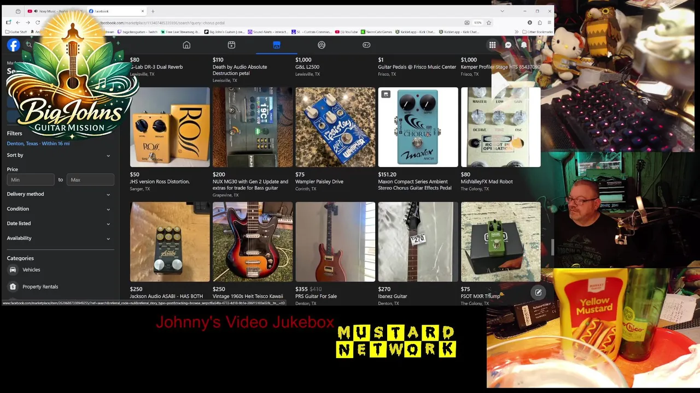
Task: Go to Facebook Home feed icon
Action: (186, 45)
